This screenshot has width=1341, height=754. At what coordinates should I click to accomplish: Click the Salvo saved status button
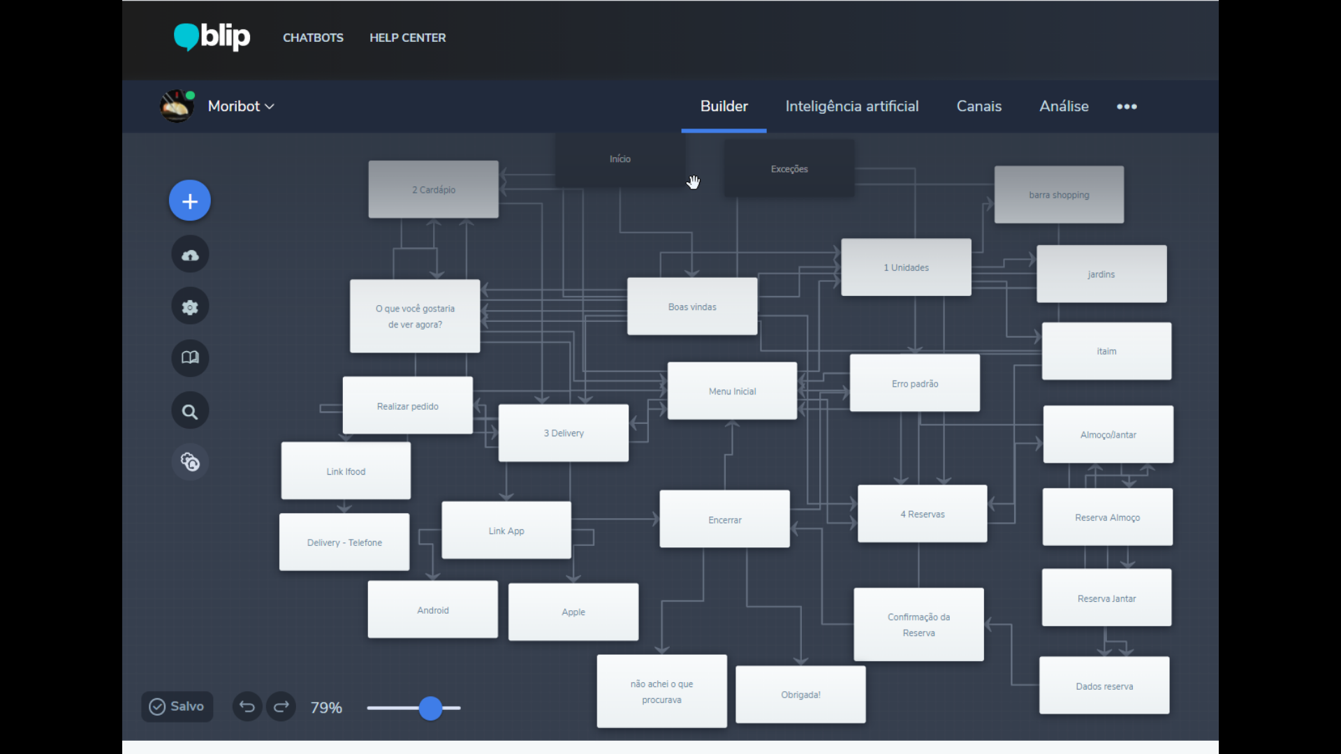pyautogui.click(x=177, y=707)
